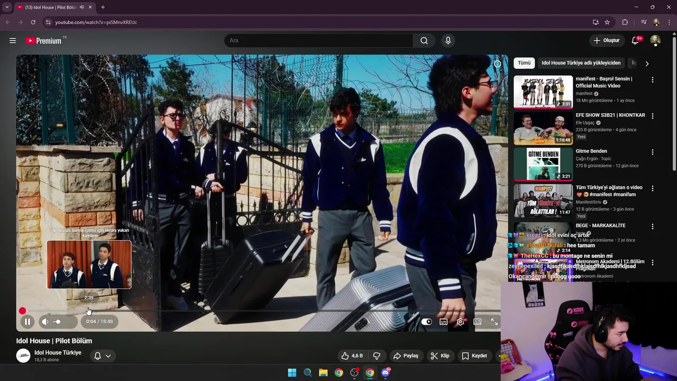The height and width of the screenshot is (381, 677).
Task: Open notification preferences bell dropdown
Action: coord(103,356)
